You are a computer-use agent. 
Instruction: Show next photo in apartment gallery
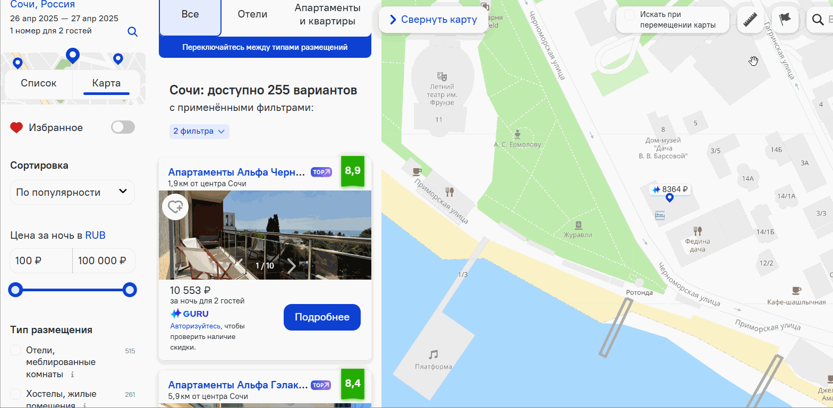point(292,266)
